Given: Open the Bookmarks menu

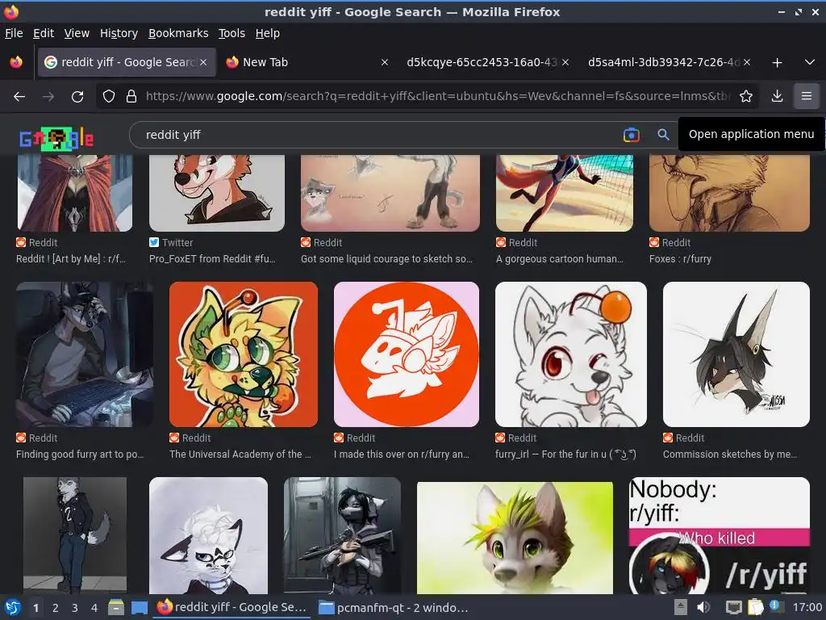Looking at the screenshot, I should tap(178, 33).
